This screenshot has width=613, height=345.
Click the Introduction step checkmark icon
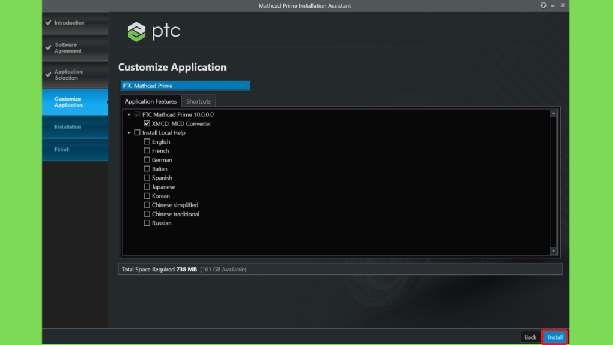[48, 23]
